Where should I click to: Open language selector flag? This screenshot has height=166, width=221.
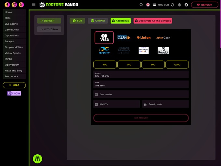pyautogui.click(x=148, y=5)
